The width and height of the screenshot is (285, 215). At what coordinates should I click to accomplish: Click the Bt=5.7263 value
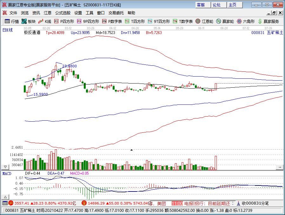coord(154,33)
